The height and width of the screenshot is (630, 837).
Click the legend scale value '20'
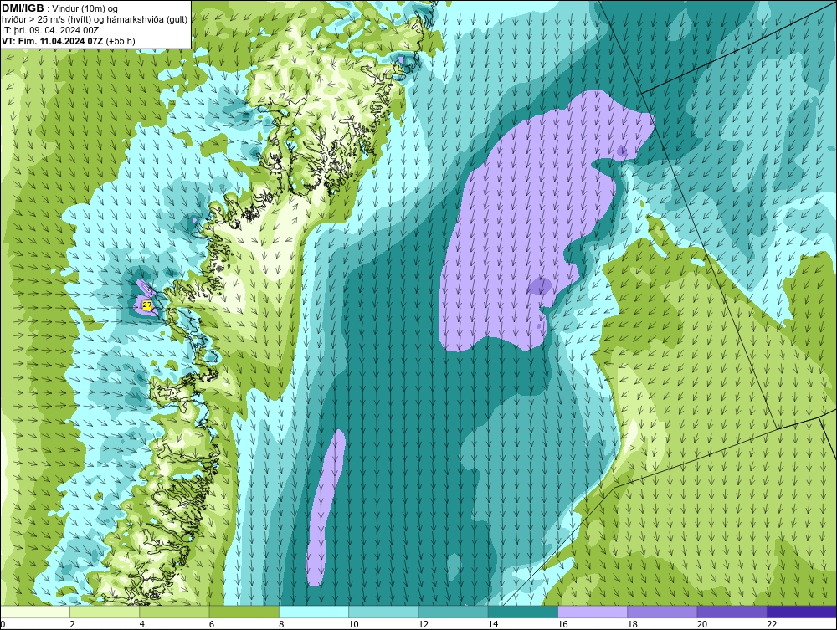click(x=702, y=625)
